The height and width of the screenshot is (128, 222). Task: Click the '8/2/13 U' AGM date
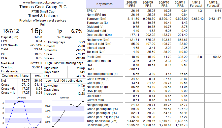(36, 63)
